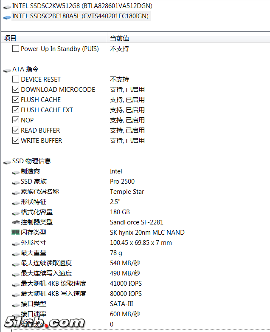Select the SandForce SF-2281 value
The width and height of the screenshot is (270, 332).
(x=137, y=222)
